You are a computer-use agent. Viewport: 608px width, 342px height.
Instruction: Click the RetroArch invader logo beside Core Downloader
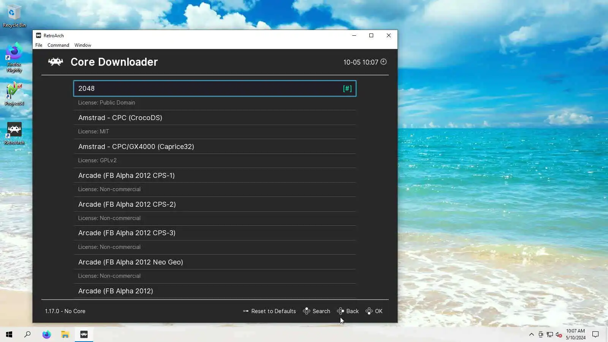coord(55,62)
